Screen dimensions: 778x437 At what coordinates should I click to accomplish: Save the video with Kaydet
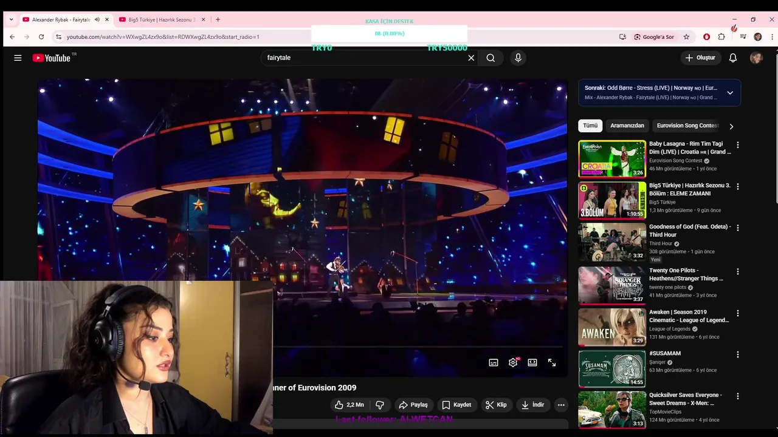tap(456, 405)
